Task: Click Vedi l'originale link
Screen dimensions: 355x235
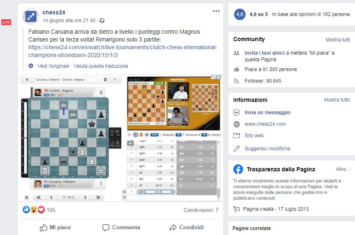Action: (x=53, y=66)
